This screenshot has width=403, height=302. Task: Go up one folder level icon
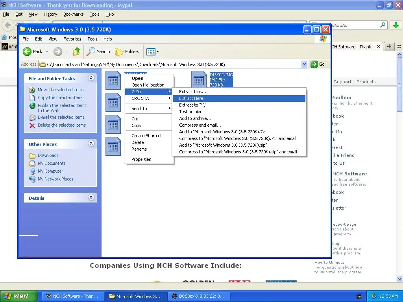tap(77, 52)
